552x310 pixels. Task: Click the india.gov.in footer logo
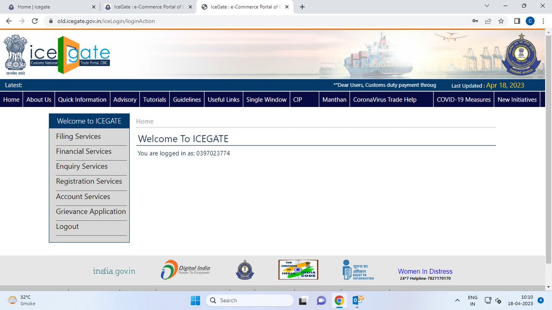[114, 271]
